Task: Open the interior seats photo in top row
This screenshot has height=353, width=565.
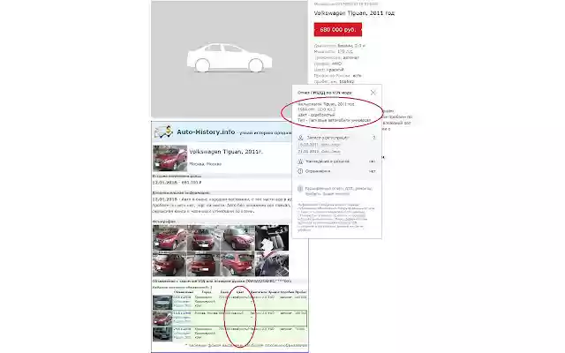Action: (272, 237)
